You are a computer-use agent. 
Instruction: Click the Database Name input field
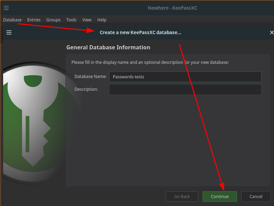point(185,77)
